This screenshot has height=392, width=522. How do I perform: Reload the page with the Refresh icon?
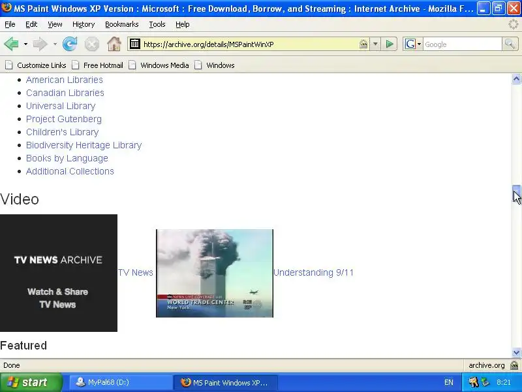[x=70, y=44]
